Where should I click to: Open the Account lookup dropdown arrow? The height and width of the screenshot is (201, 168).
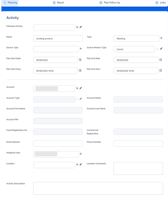click(77, 88)
